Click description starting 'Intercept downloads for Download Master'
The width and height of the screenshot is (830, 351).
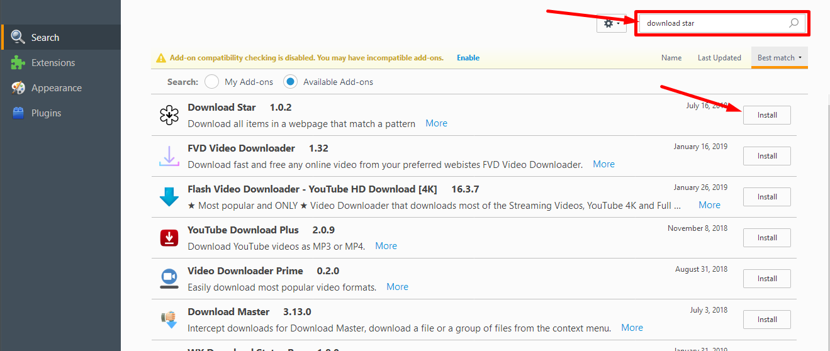coord(400,328)
